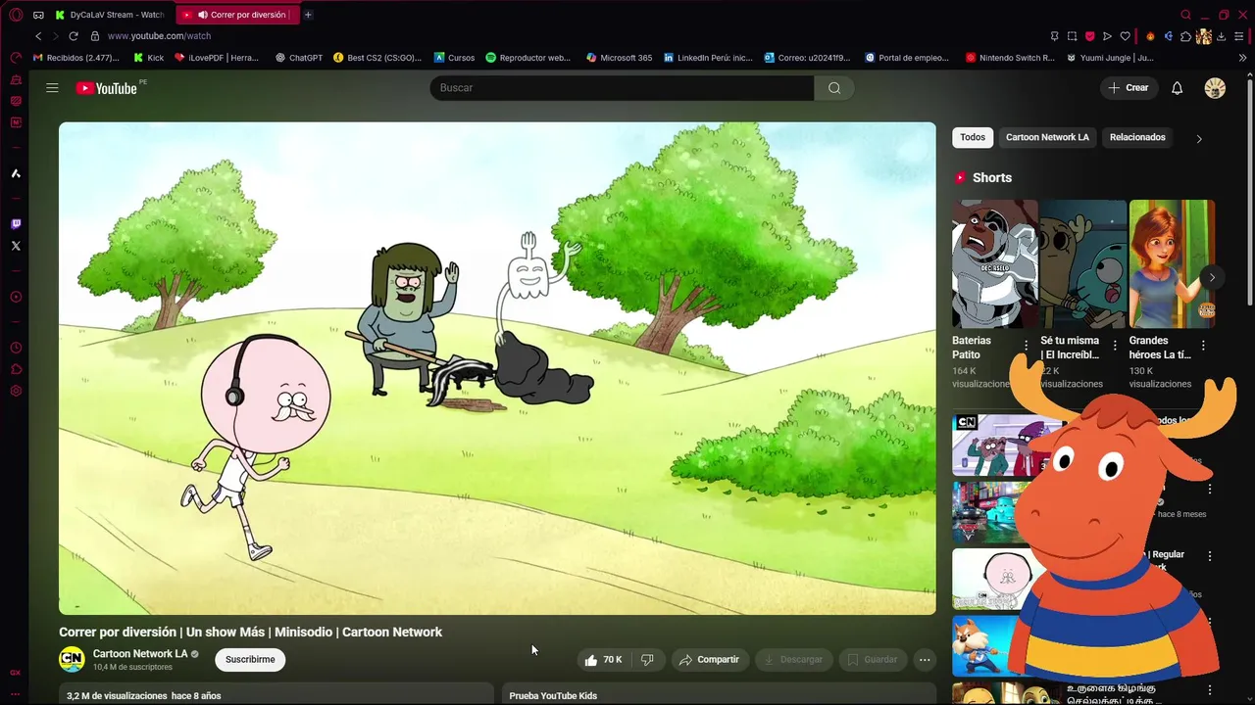
Task: Open YouTube notifications bell
Action: tap(1178, 88)
